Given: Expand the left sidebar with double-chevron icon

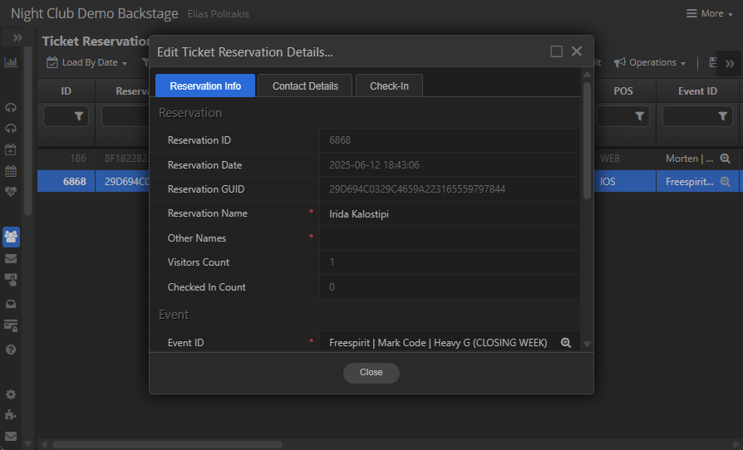Looking at the screenshot, I should tap(17, 37).
